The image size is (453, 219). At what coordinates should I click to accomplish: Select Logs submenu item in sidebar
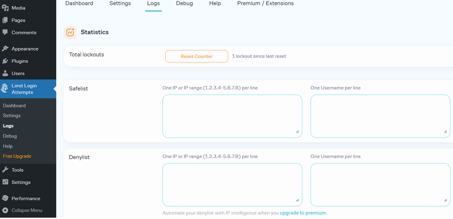pos(8,126)
